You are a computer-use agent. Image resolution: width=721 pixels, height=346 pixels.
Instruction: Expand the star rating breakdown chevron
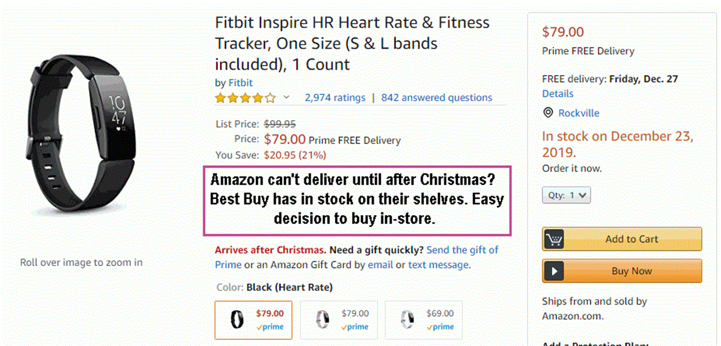tap(287, 97)
